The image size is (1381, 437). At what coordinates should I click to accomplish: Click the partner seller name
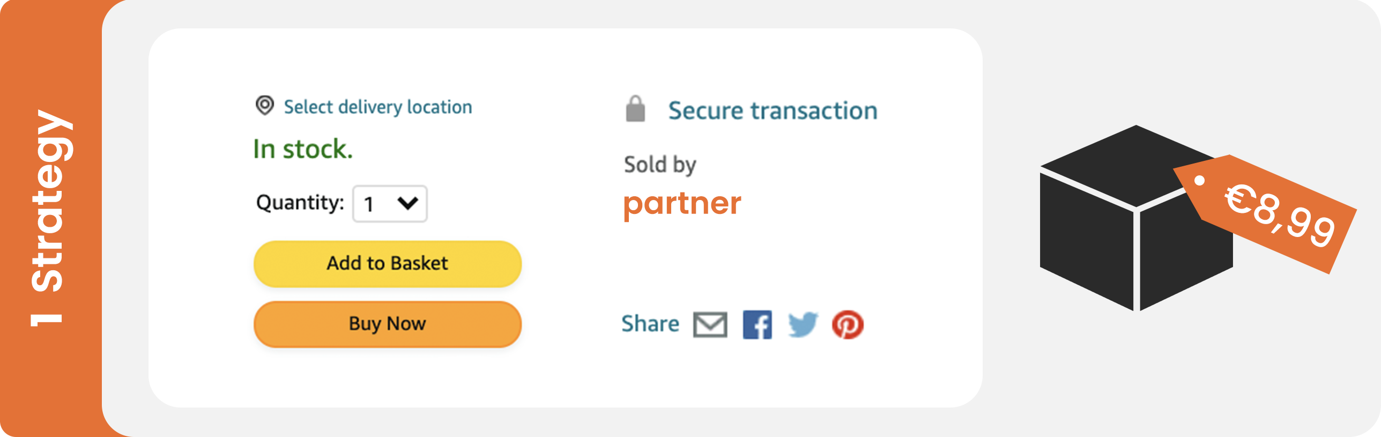point(682,204)
